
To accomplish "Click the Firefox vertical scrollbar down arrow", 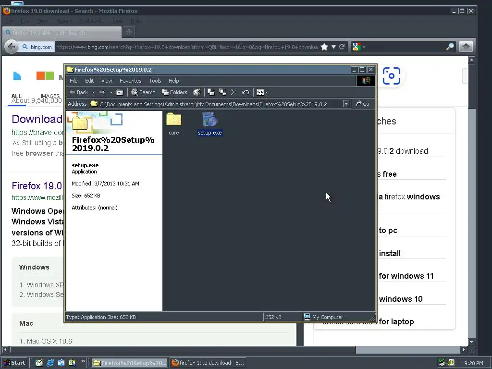I will coord(472,342).
